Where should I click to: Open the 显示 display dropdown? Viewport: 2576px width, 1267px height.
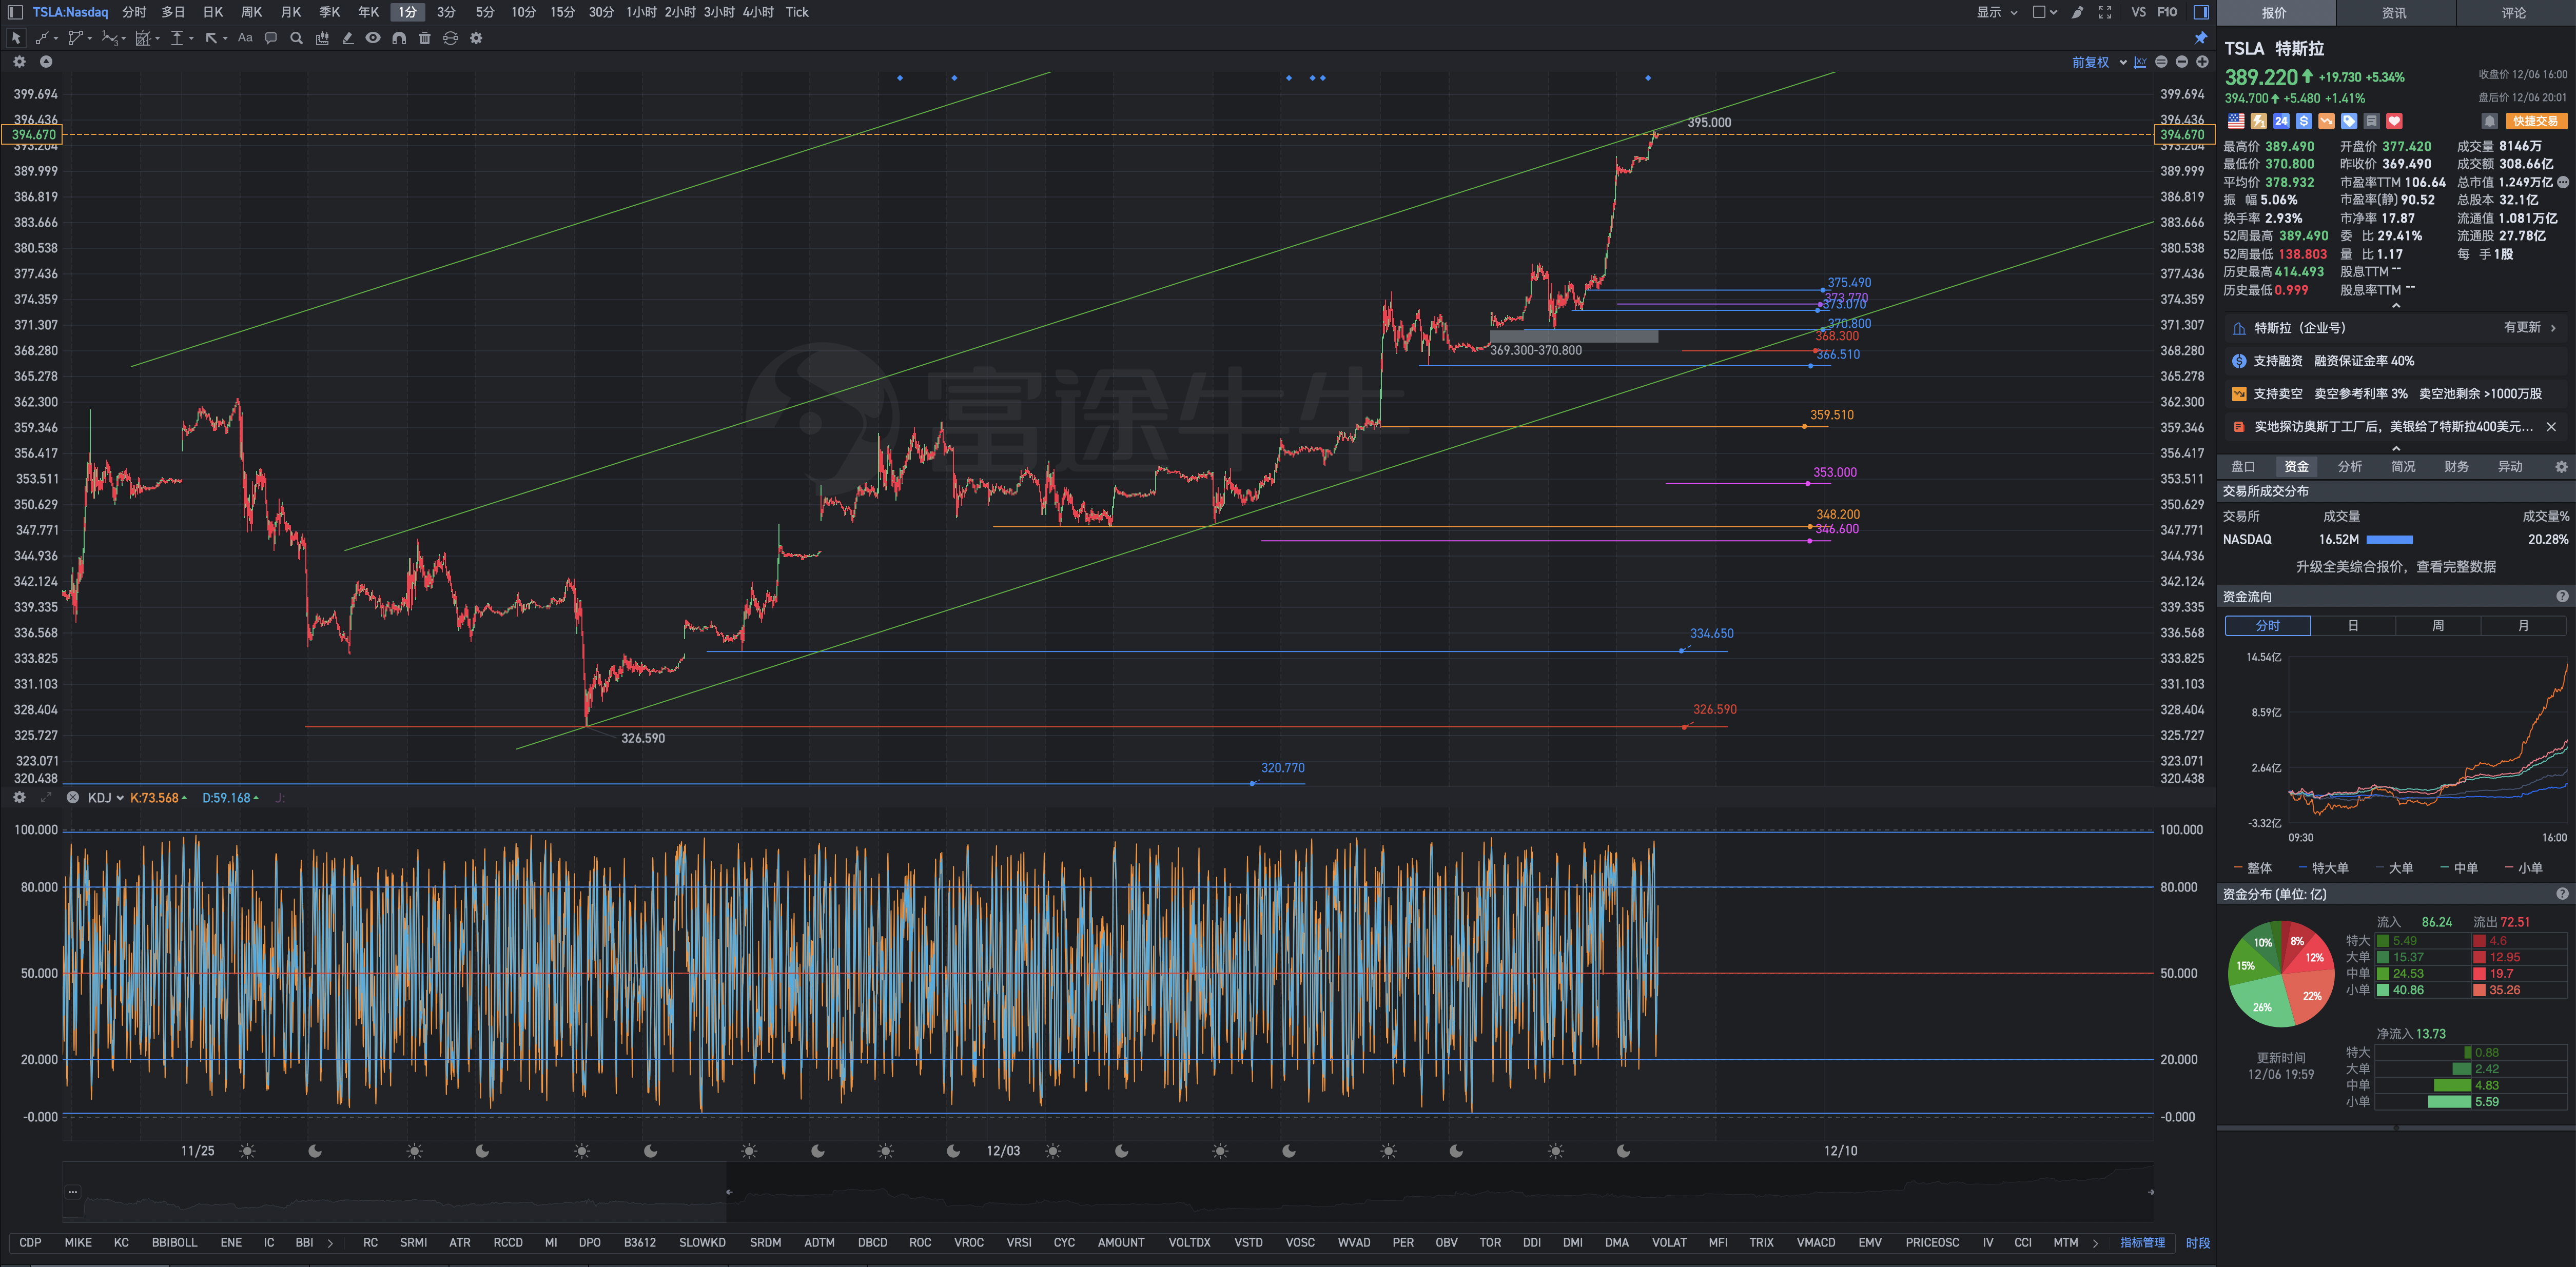click(x=1997, y=12)
